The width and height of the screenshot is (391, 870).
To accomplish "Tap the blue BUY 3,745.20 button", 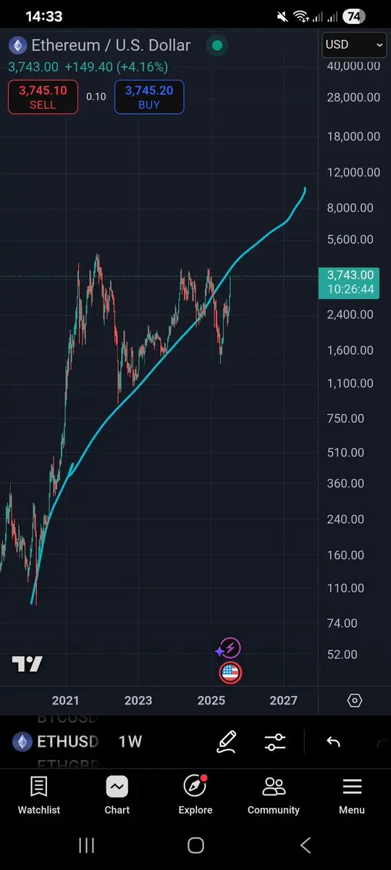I will point(149,97).
